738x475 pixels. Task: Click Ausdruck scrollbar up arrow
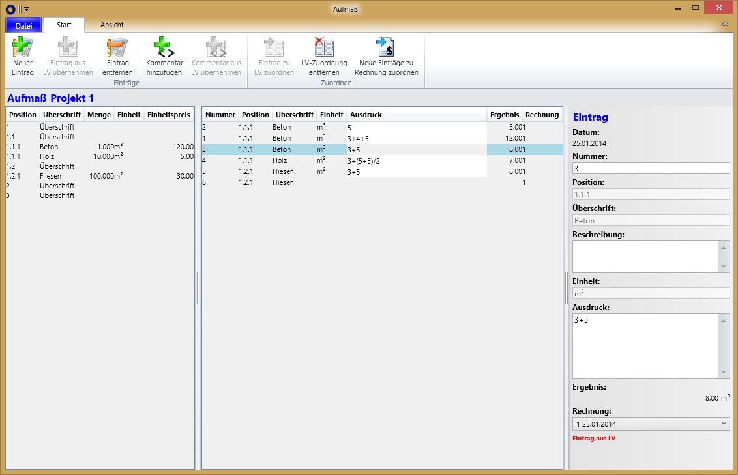click(x=724, y=321)
